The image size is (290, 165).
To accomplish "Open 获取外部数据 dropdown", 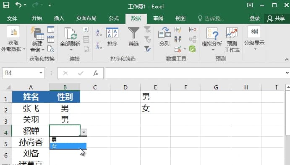I will [x=13, y=39].
